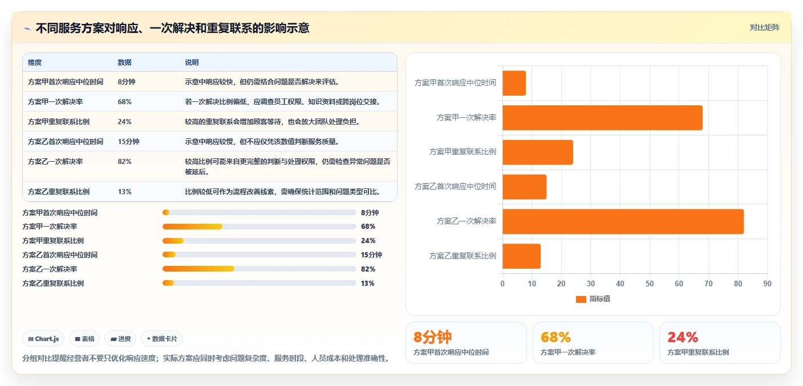803x386 pixels.
Task: Click the 68% table cell
Action: click(x=125, y=101)
